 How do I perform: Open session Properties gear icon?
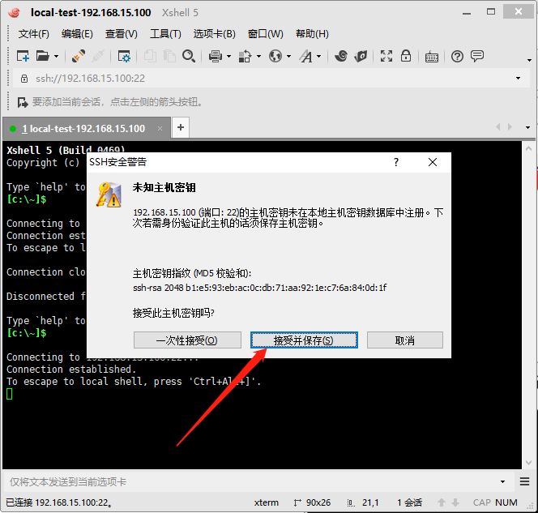pyautogui.click(x=123, y=56)
